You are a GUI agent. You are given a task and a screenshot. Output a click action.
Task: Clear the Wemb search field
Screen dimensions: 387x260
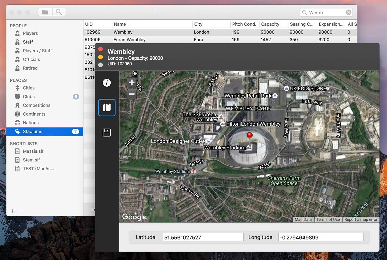pos(349,12)
